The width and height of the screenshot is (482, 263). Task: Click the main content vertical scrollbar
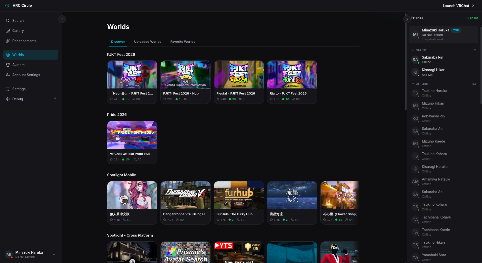coord(406,62)
